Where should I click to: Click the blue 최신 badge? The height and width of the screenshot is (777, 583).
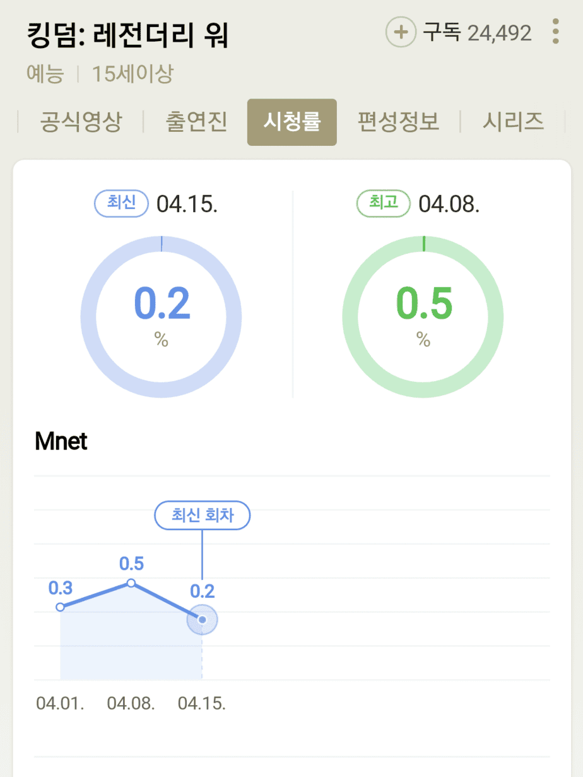click(x=122, y=204)
